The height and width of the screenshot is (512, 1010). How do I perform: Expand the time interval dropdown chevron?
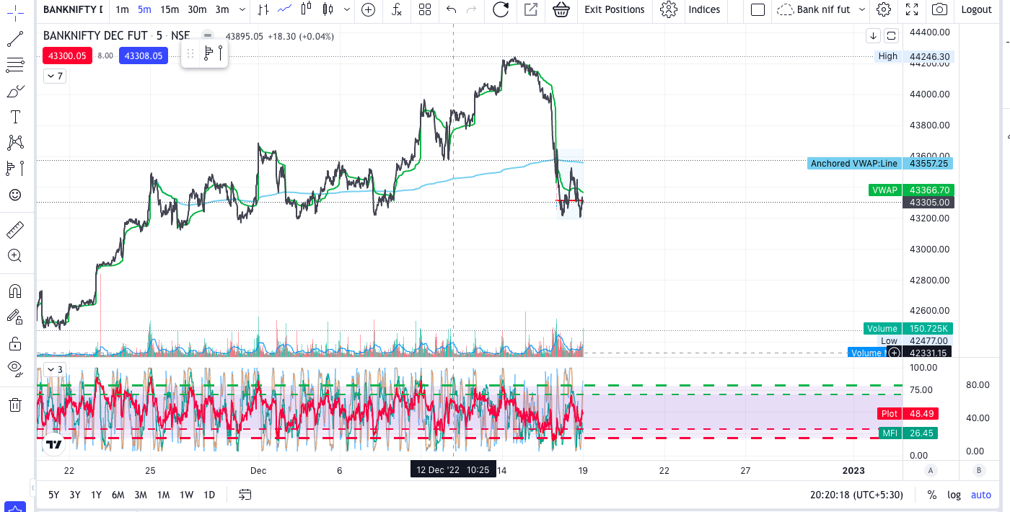[242, 9]
